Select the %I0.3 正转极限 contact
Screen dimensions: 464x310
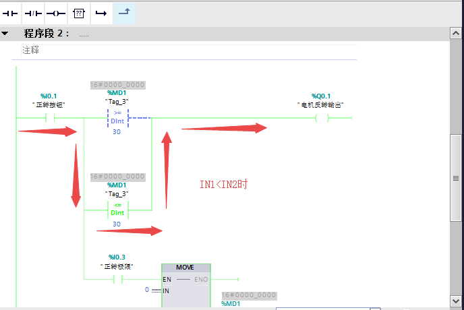tap(117, 279)
